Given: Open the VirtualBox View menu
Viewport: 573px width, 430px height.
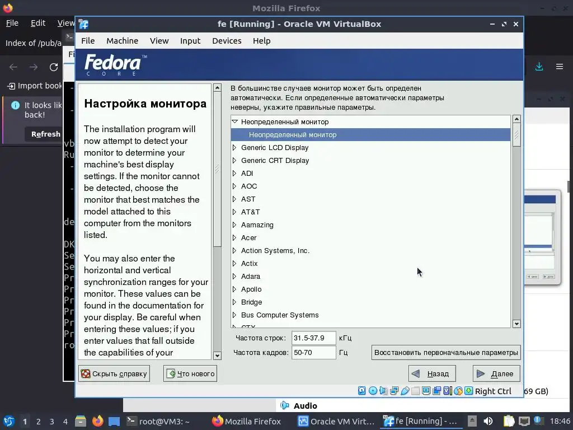Looking at the screenshot, I should (159, 41).
